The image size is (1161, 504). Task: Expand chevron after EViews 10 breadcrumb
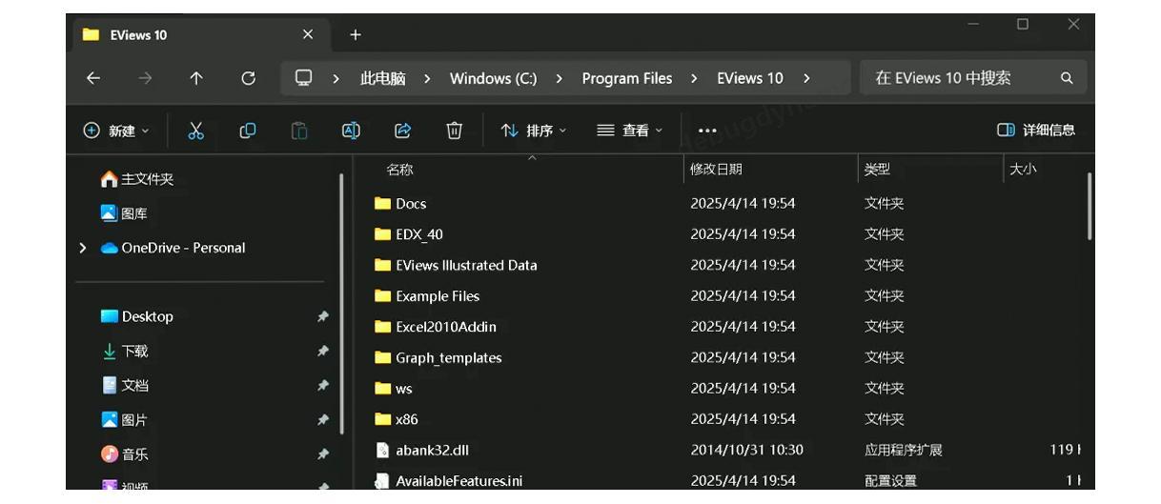(x=806, y=78)
